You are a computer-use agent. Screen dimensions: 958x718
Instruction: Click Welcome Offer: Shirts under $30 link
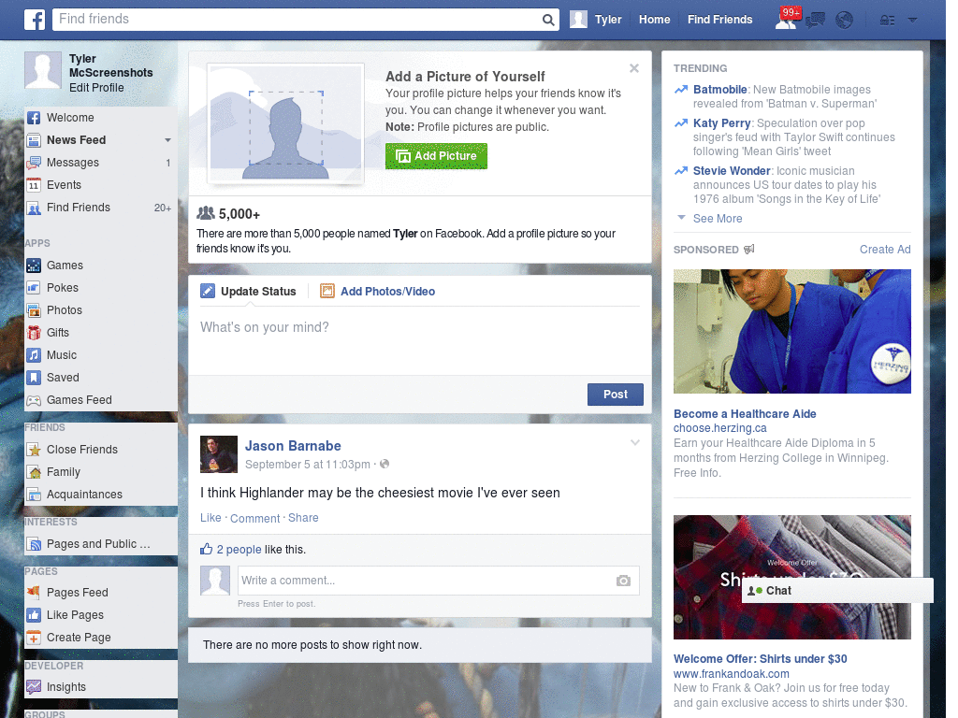(760, 659)
